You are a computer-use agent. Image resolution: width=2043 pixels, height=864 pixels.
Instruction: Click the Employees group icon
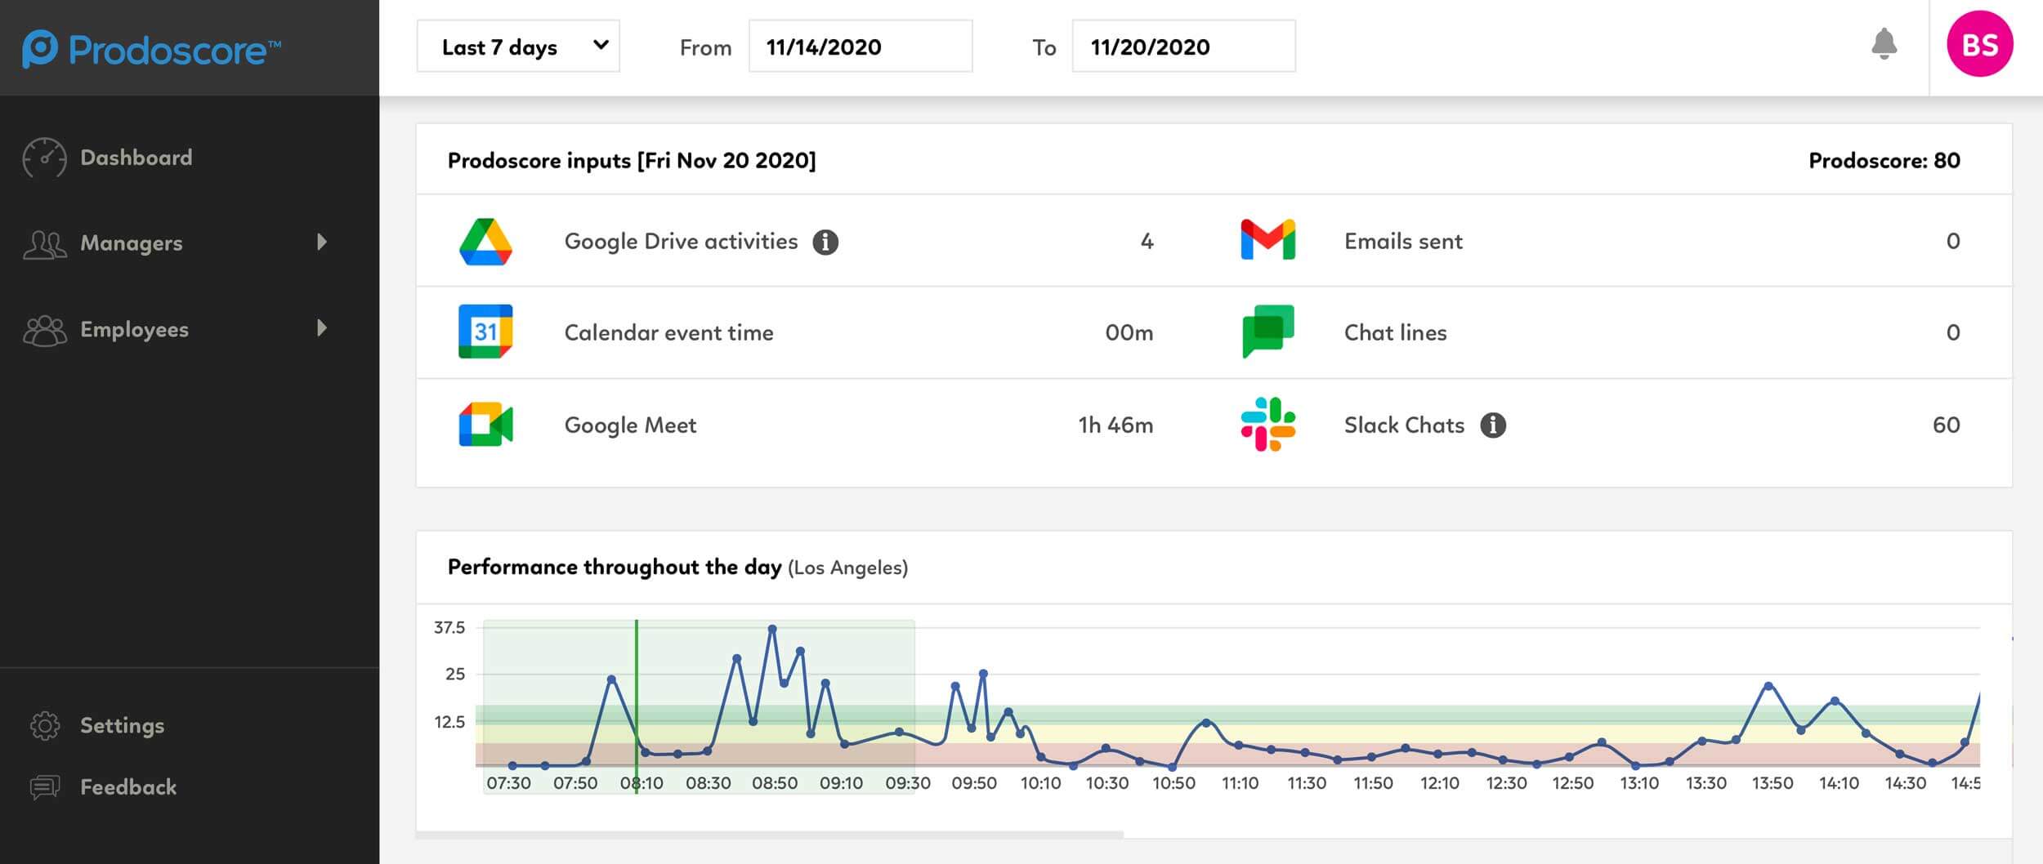pos(44,330)
